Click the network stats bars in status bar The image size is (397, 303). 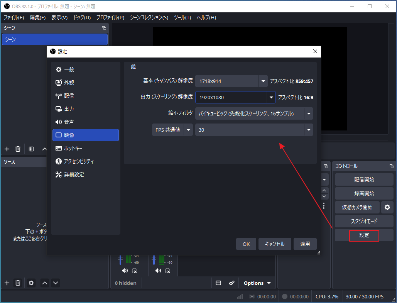point(240,296)
